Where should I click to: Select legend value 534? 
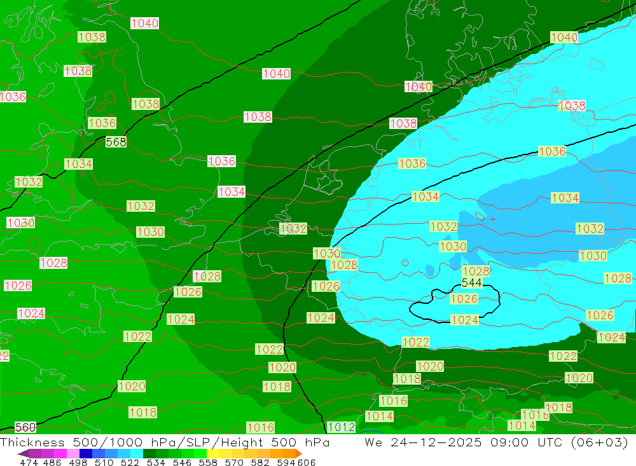click(x=156, y=462)
